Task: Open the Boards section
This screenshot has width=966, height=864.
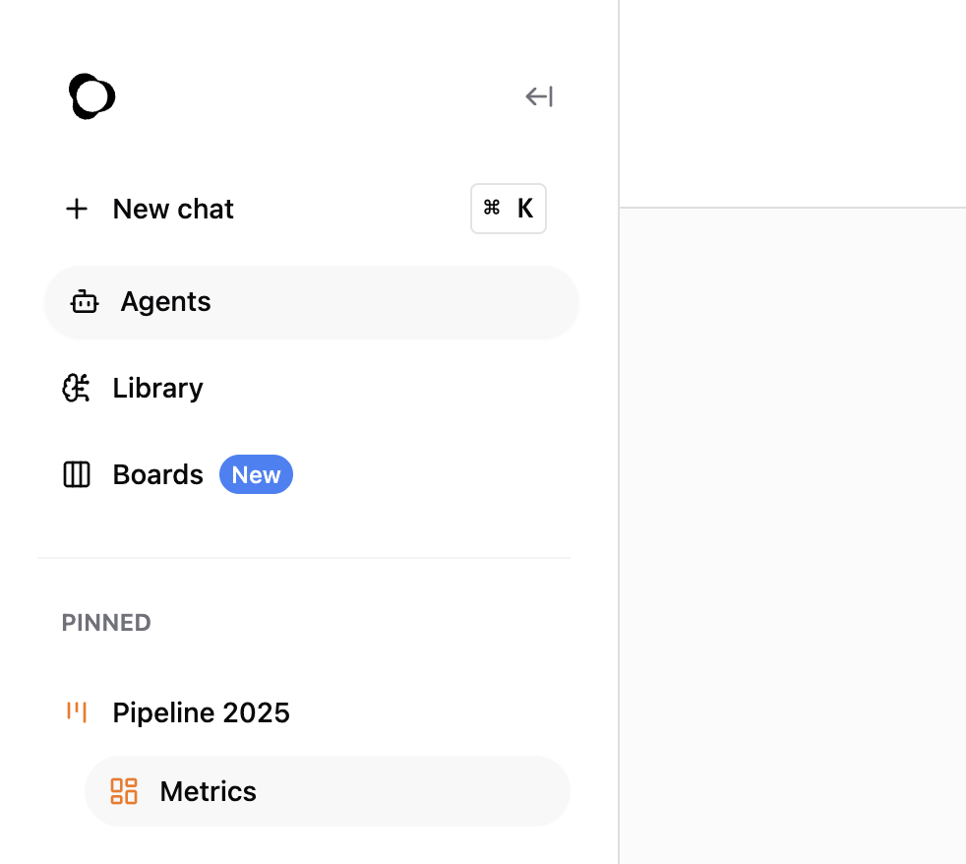Action: [157, 474]
